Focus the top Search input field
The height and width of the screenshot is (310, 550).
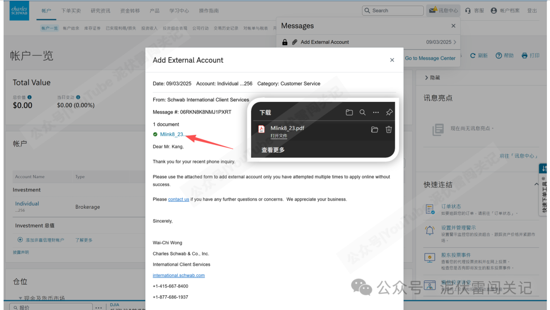click(x=393, y=11)
